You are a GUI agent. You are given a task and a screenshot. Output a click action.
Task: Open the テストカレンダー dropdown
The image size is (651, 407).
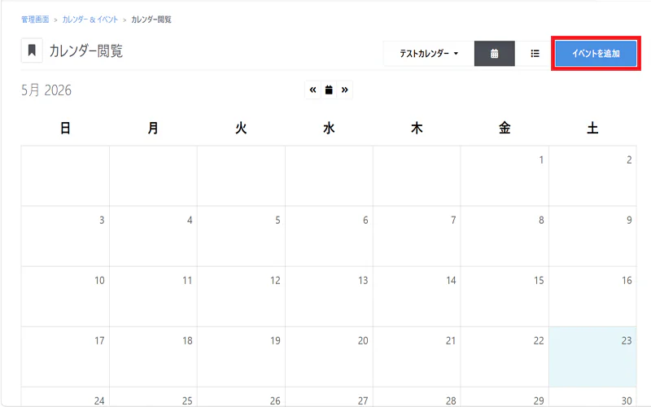point(429,53)
